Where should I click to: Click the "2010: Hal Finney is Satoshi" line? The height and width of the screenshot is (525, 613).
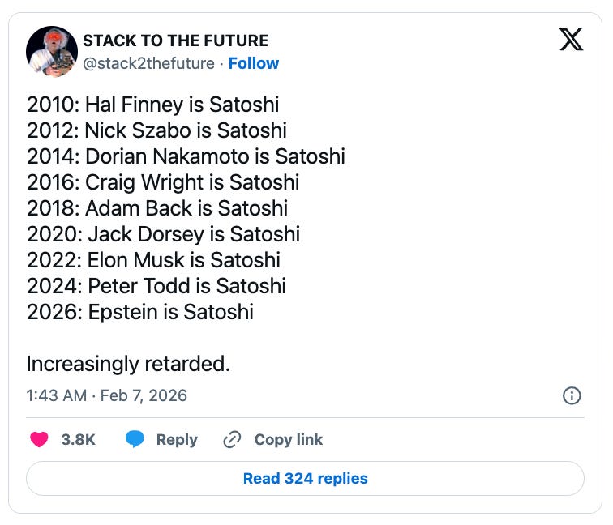pyautogui.click(x=152, y=105)
